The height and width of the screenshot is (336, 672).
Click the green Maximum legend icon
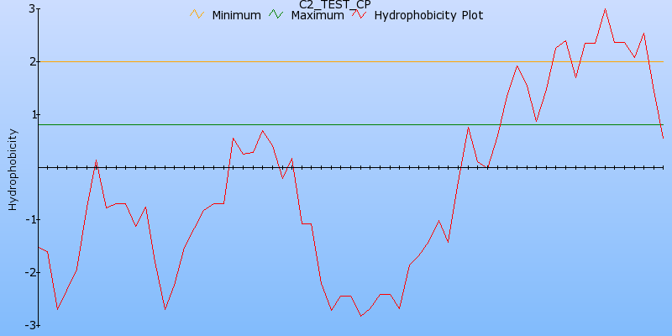point(276,14)
